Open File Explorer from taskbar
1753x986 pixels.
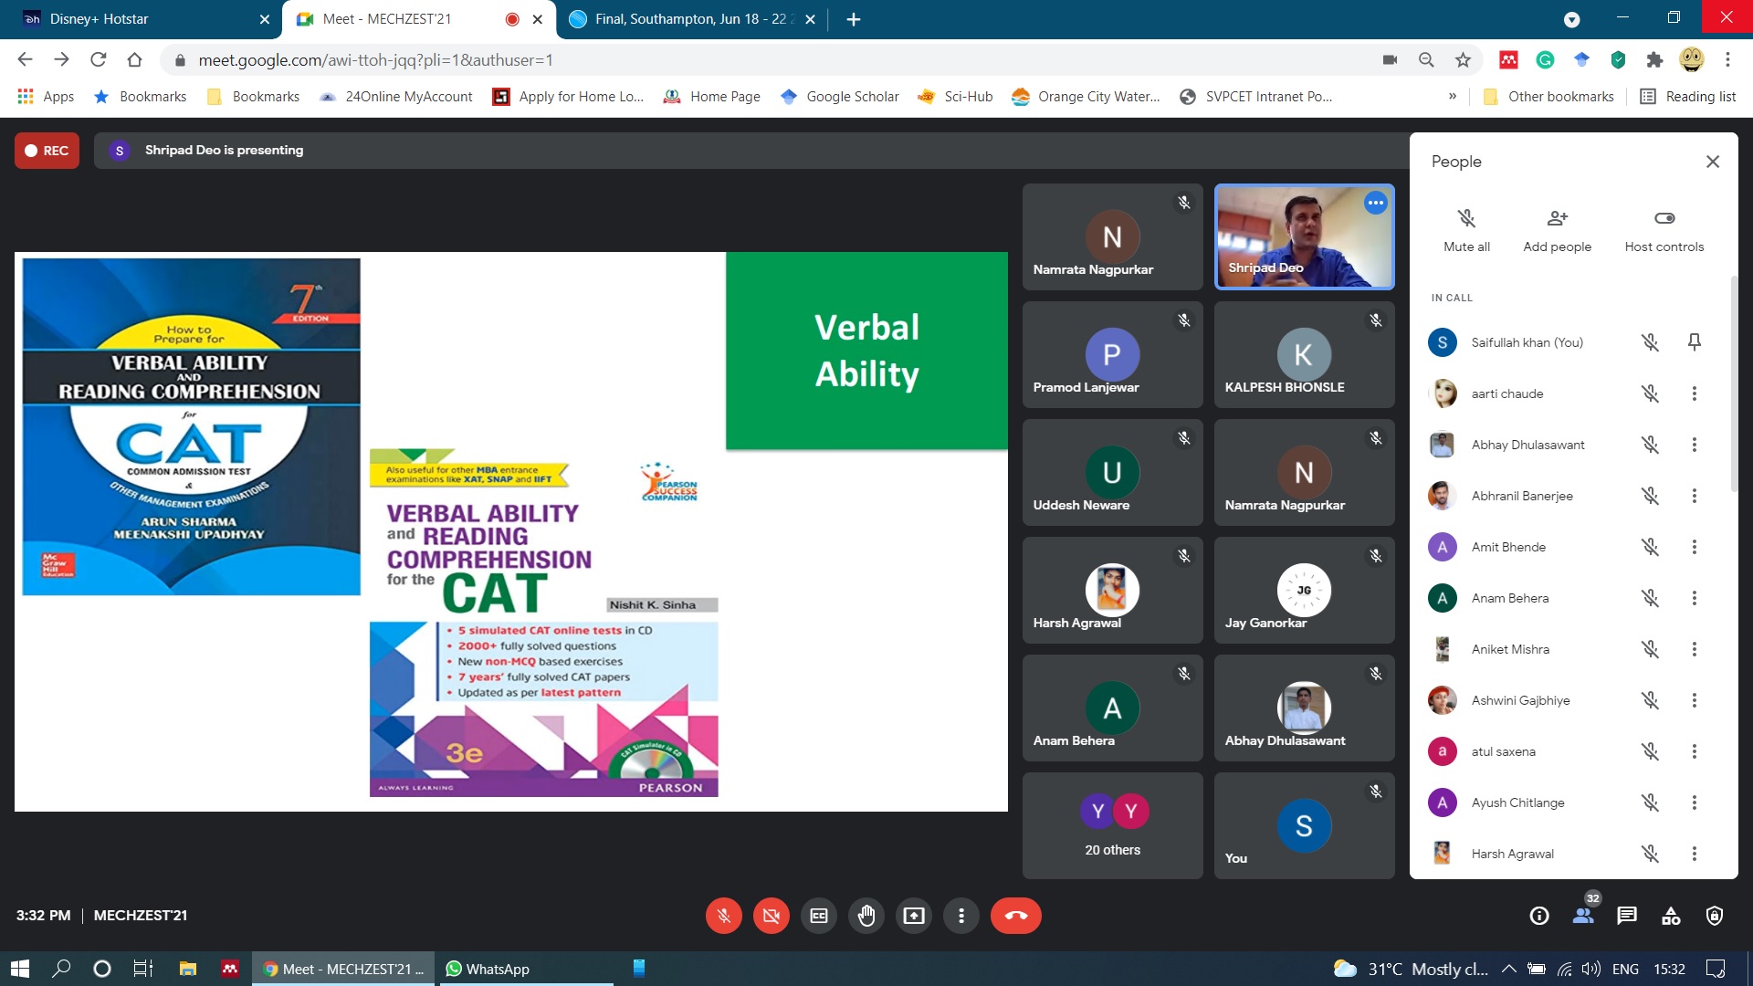click(x=188, y=969)
